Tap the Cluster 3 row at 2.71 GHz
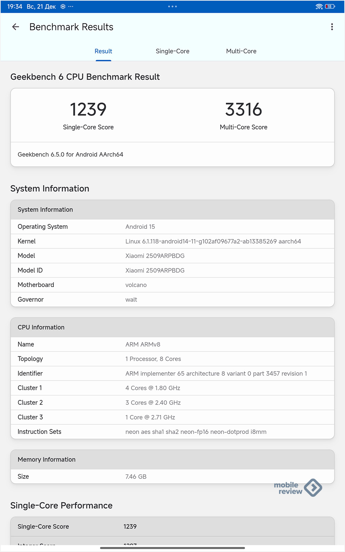The width and height of the screenshot is (345, 552). point(172,417)
